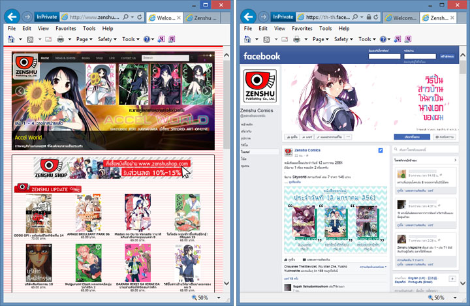Open zoom level arrow in left status bar
The width and height of the screenshot is (470, 306).
[x=219, y=298]
